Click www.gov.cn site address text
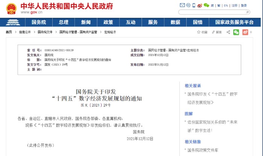Screen dimensions: 263x156 tap(31, 12)
